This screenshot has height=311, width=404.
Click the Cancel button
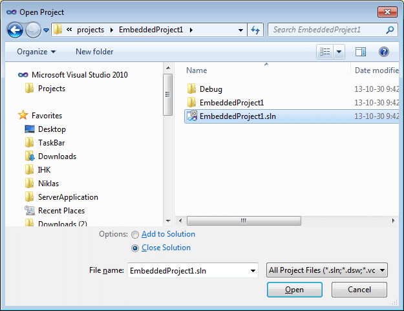tap(359, 290)
